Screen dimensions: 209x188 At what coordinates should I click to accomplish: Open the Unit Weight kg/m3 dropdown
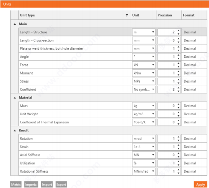144,114
